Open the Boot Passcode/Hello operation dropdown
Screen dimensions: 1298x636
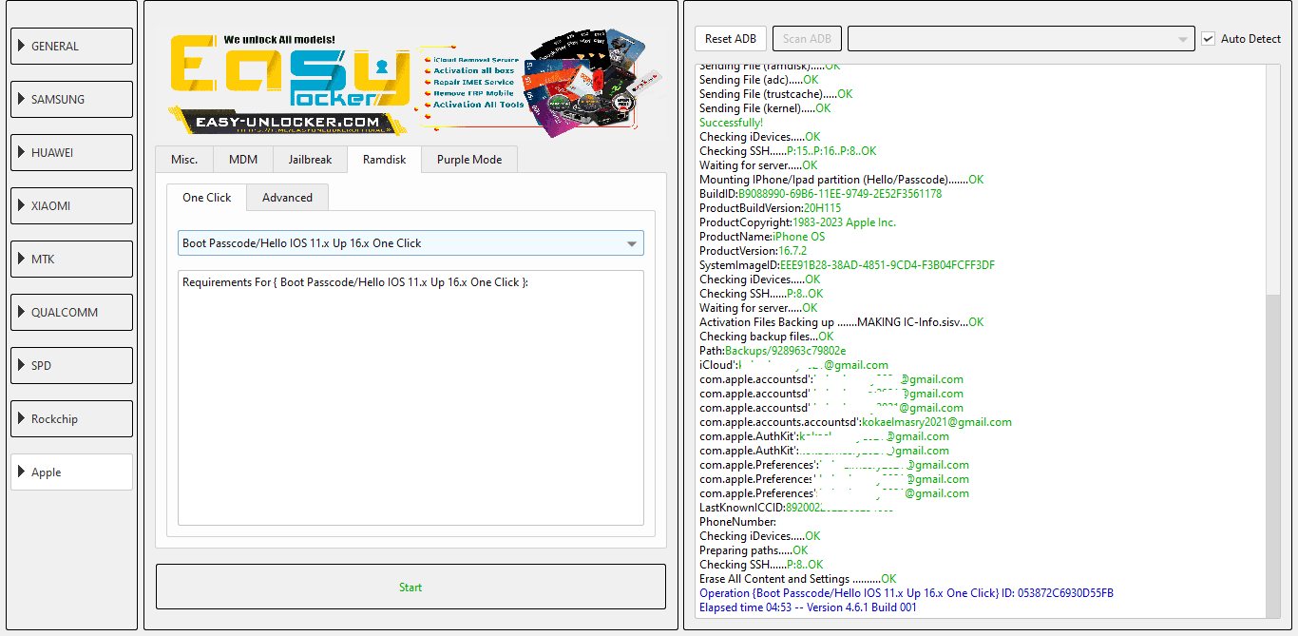(x=410, y=242)
